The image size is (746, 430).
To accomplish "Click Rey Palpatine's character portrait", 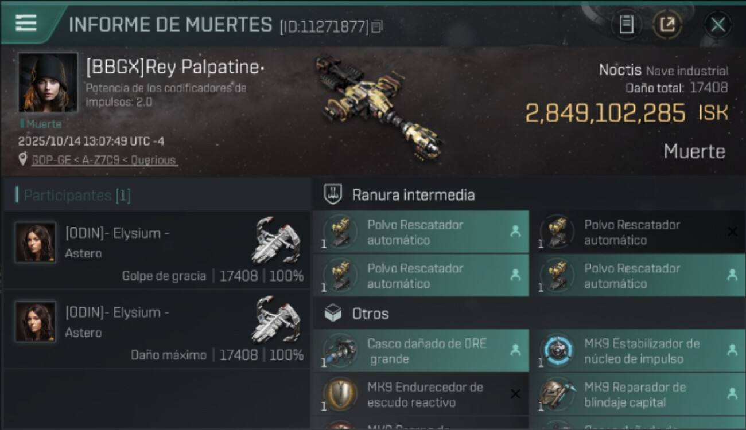I will (x=48, y=82).
